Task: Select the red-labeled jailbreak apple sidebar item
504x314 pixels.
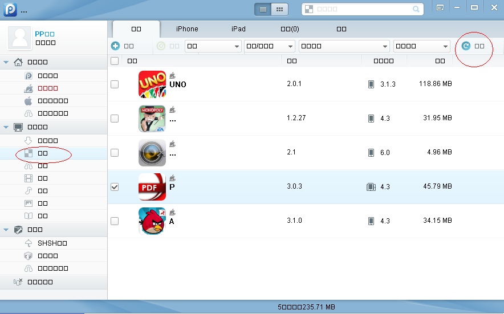Action: 54,88
